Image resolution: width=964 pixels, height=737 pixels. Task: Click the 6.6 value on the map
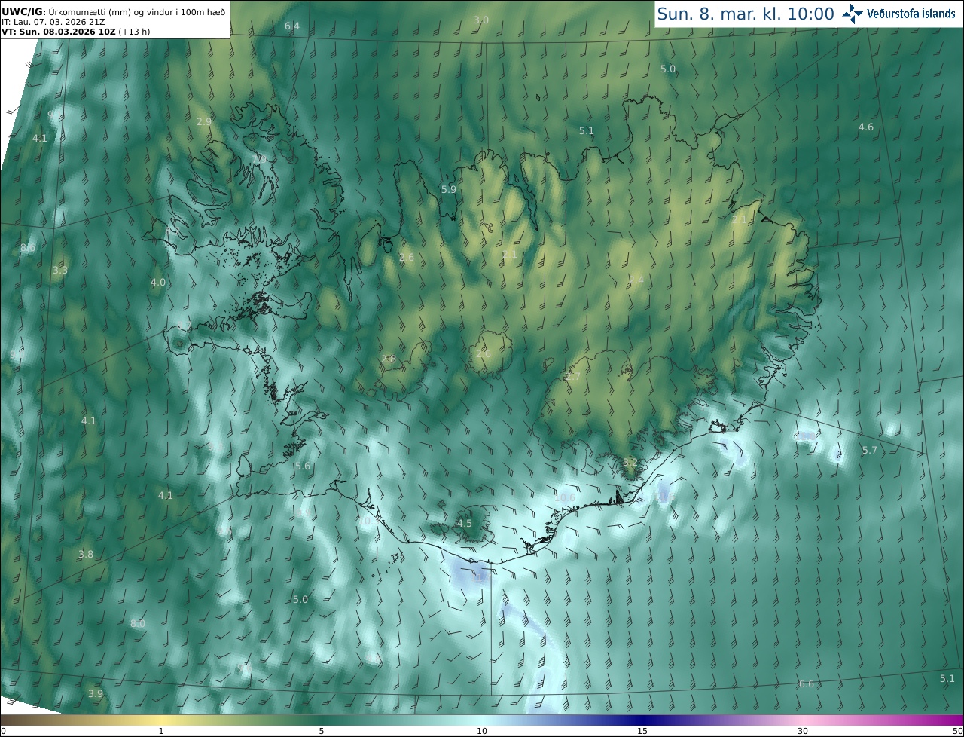(807, 683)
